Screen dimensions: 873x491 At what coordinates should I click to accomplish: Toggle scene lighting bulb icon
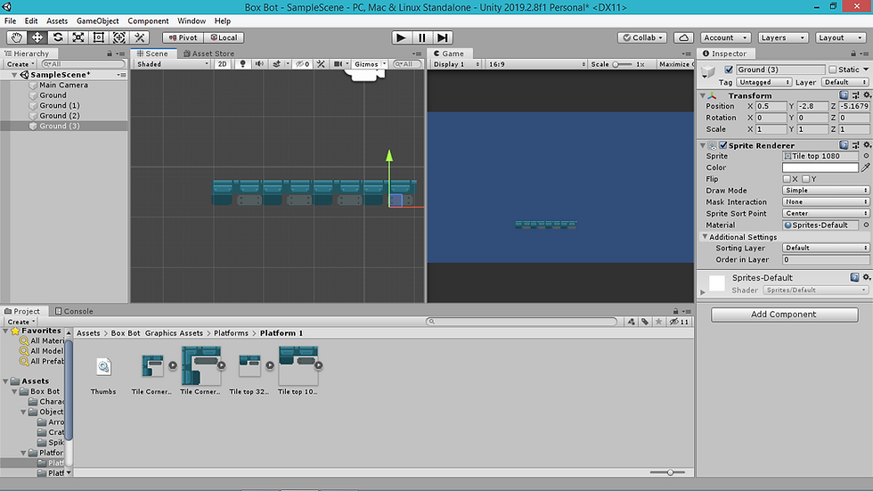click(242, 64)
